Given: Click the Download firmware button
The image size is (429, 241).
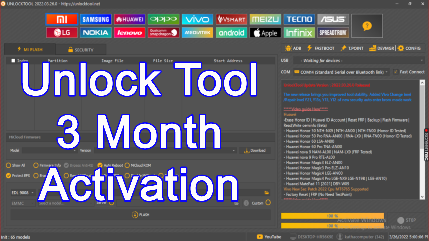Looking at the screenshot, I should pos(255,150).
